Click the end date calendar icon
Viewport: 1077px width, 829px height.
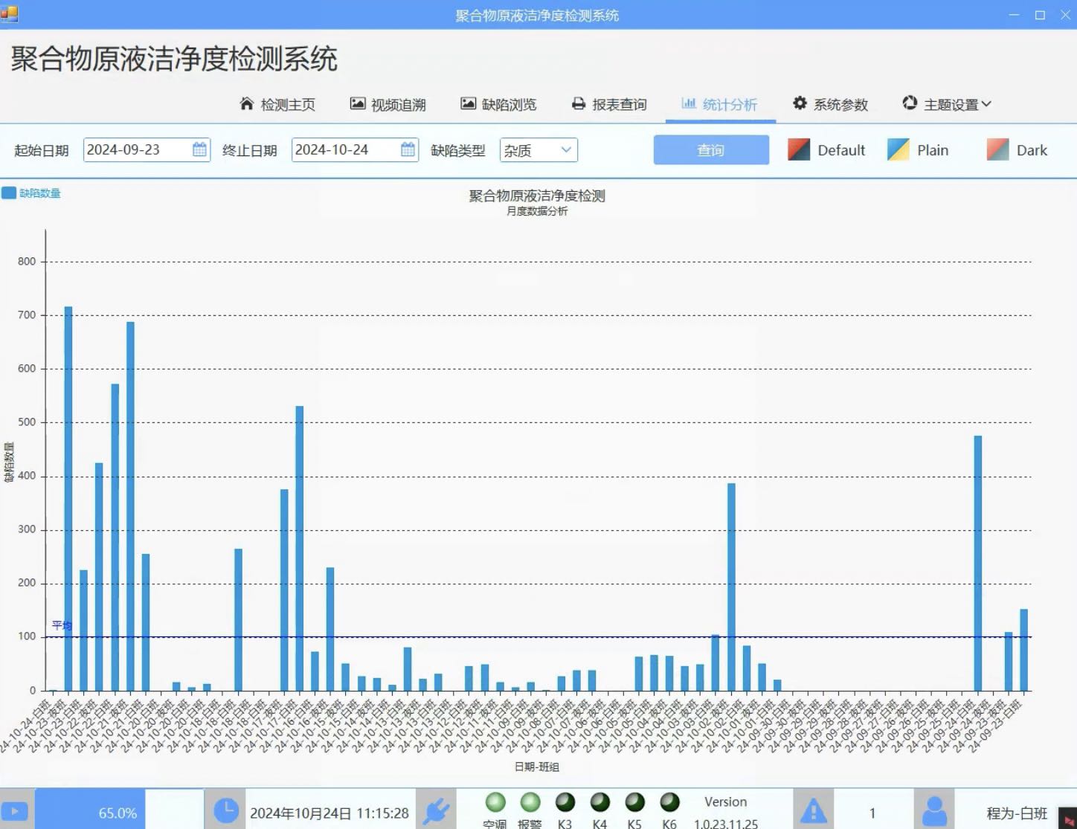[x=408, y=149]
